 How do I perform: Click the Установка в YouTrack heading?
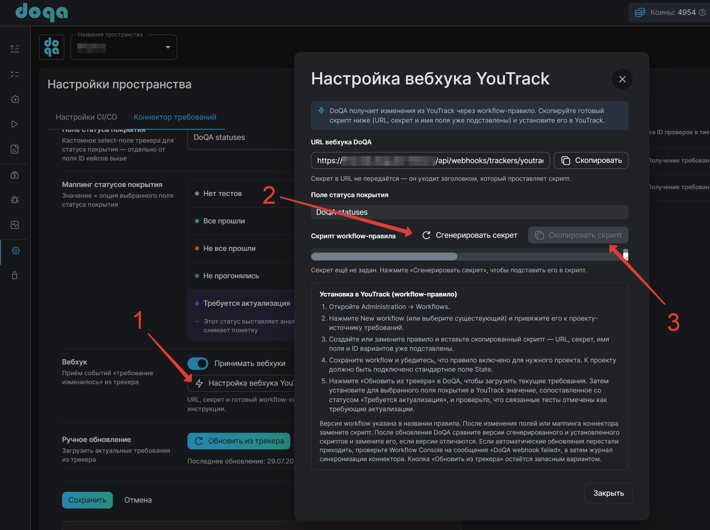[x=388, y=294]
